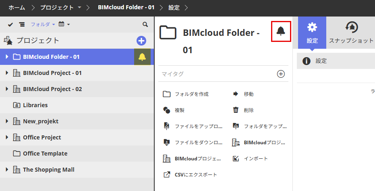
Task: Expand New_projekt tree node
Action: [7, 121]
